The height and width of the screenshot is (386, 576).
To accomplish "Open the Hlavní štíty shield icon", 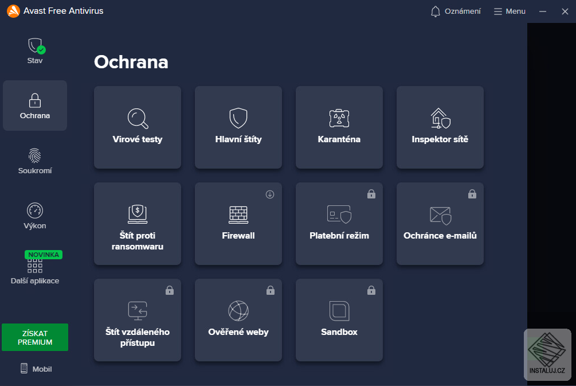I will coord(238,118).
